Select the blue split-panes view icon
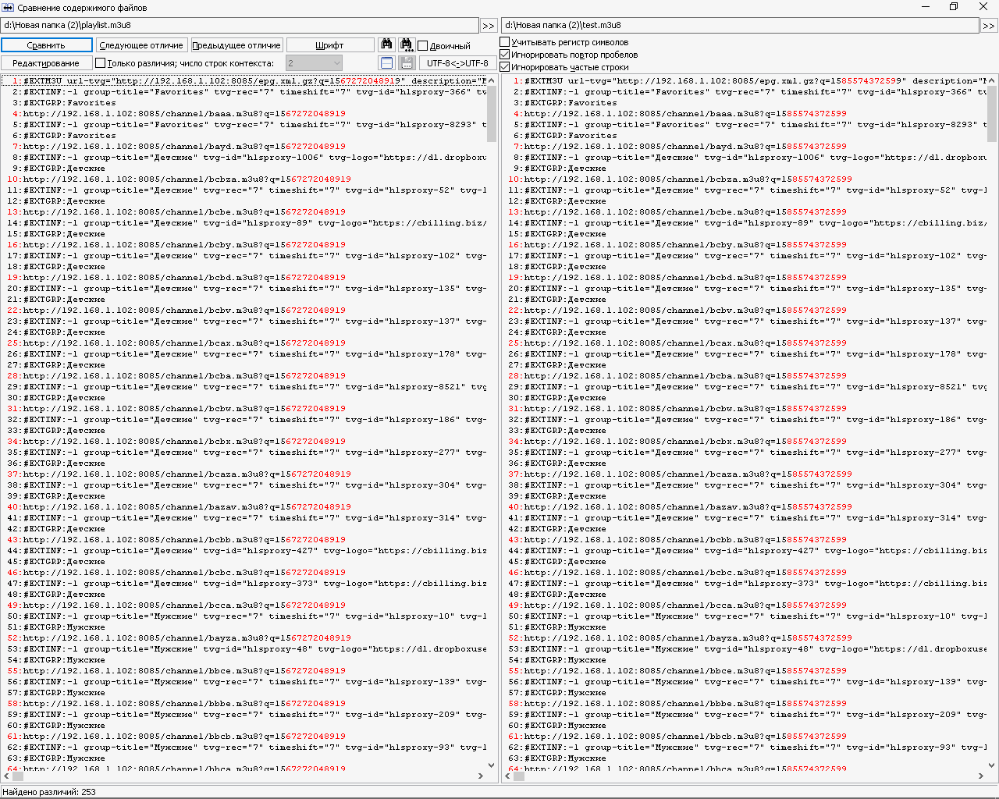This screenshot has height=799, width=999. 386,62
